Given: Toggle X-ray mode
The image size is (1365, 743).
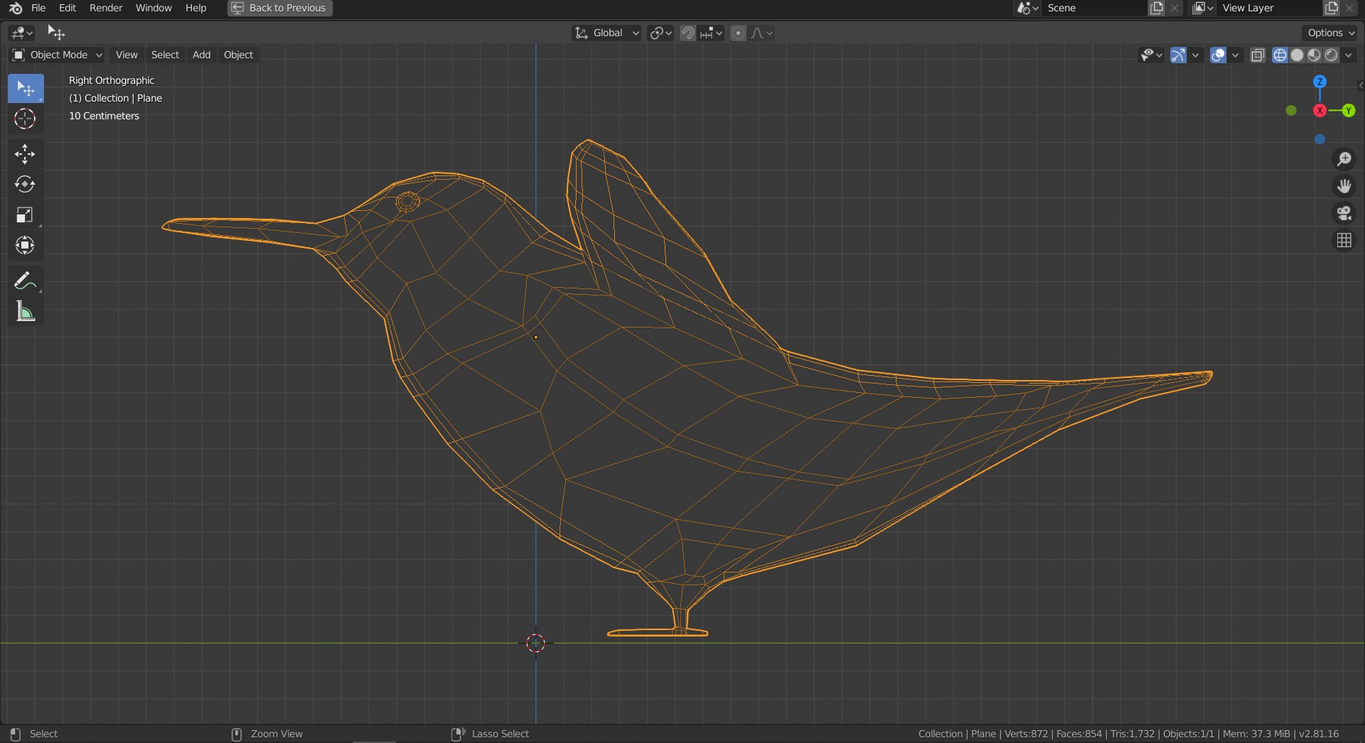Looking at the screenshot, I should pos(1258,55).
